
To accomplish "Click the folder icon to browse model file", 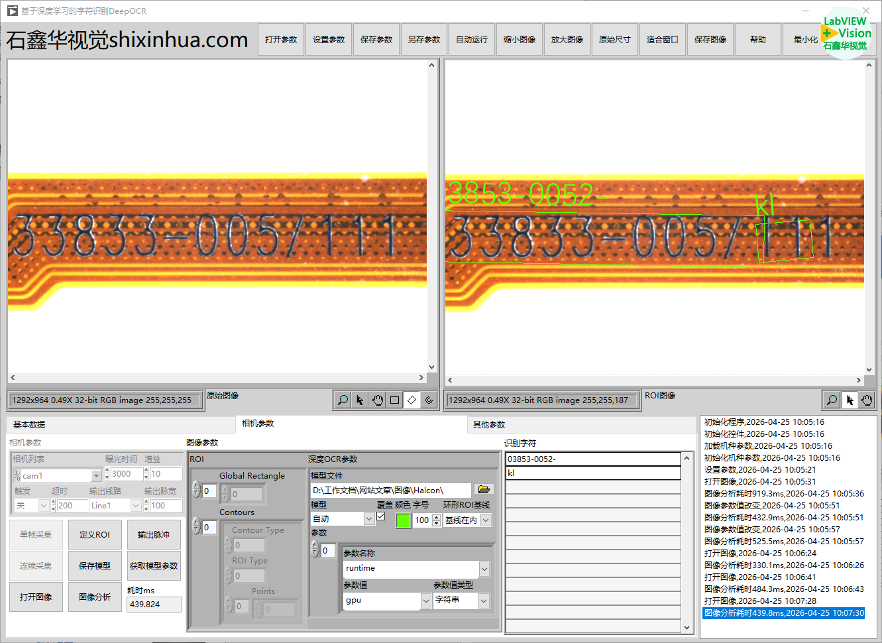I will coord(484,490).
